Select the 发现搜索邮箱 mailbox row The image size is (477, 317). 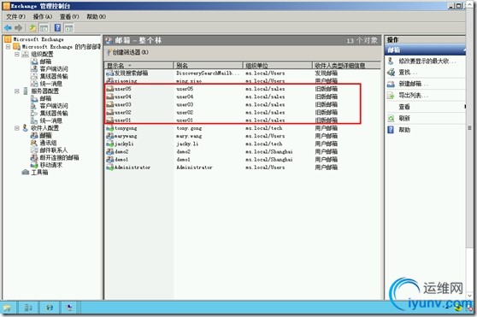242,73
